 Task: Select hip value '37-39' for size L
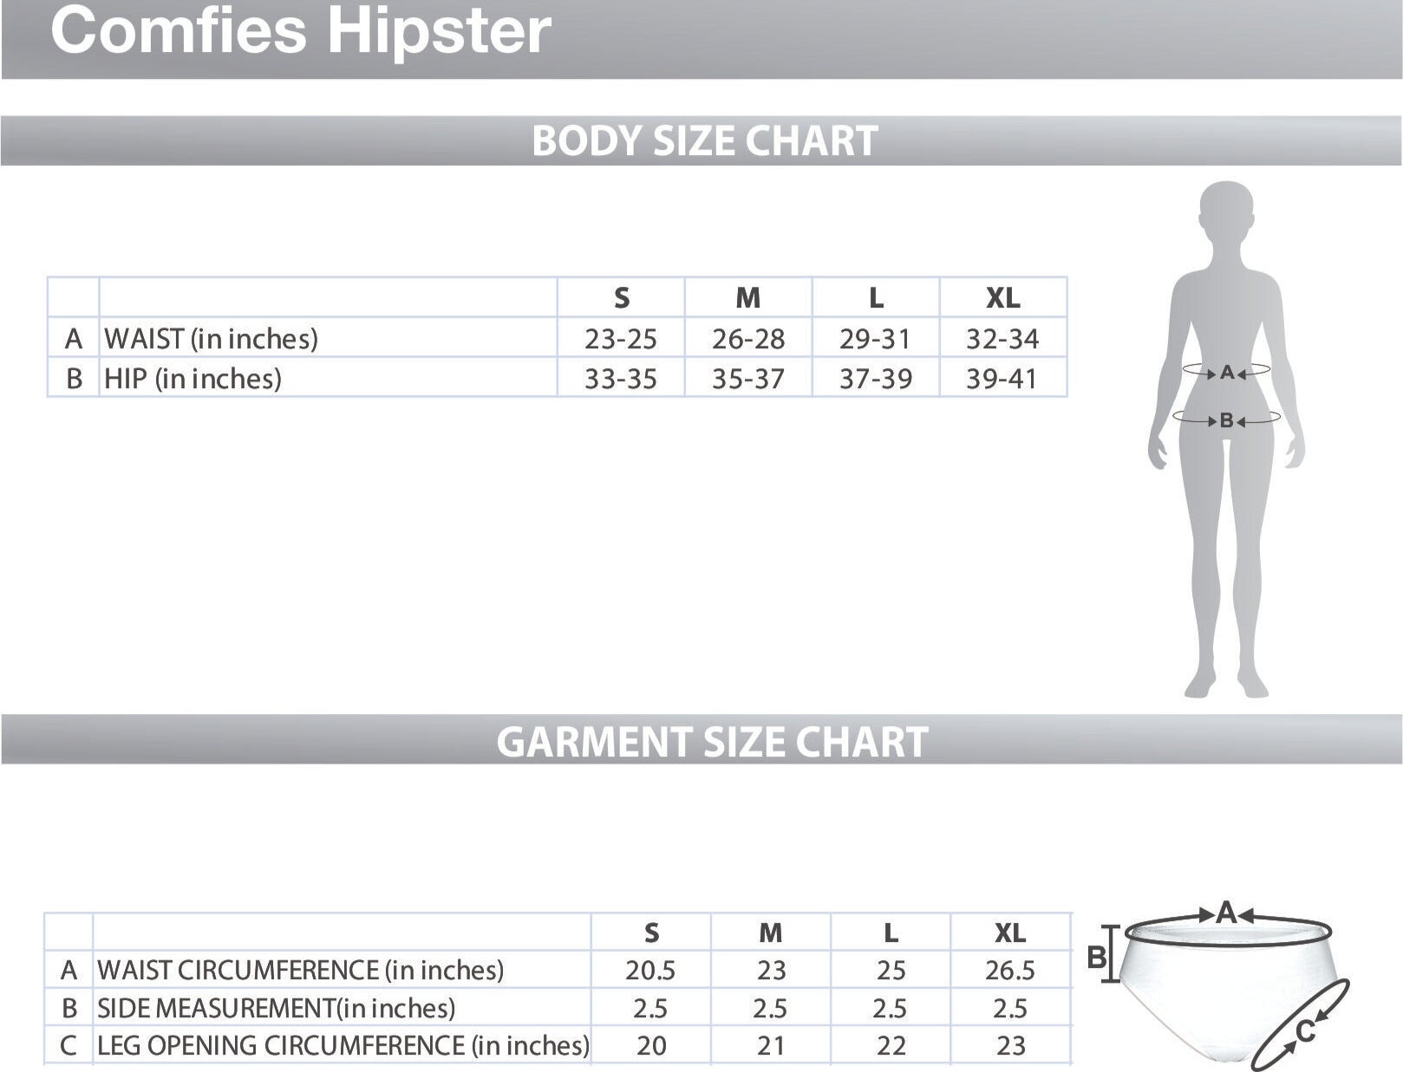875,379
